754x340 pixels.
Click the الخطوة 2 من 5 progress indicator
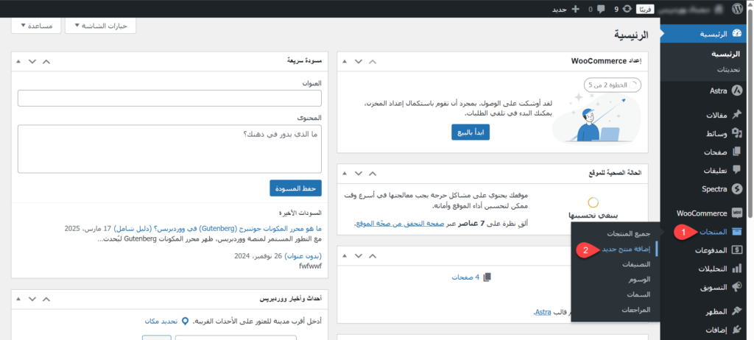(x=612, y=85)
